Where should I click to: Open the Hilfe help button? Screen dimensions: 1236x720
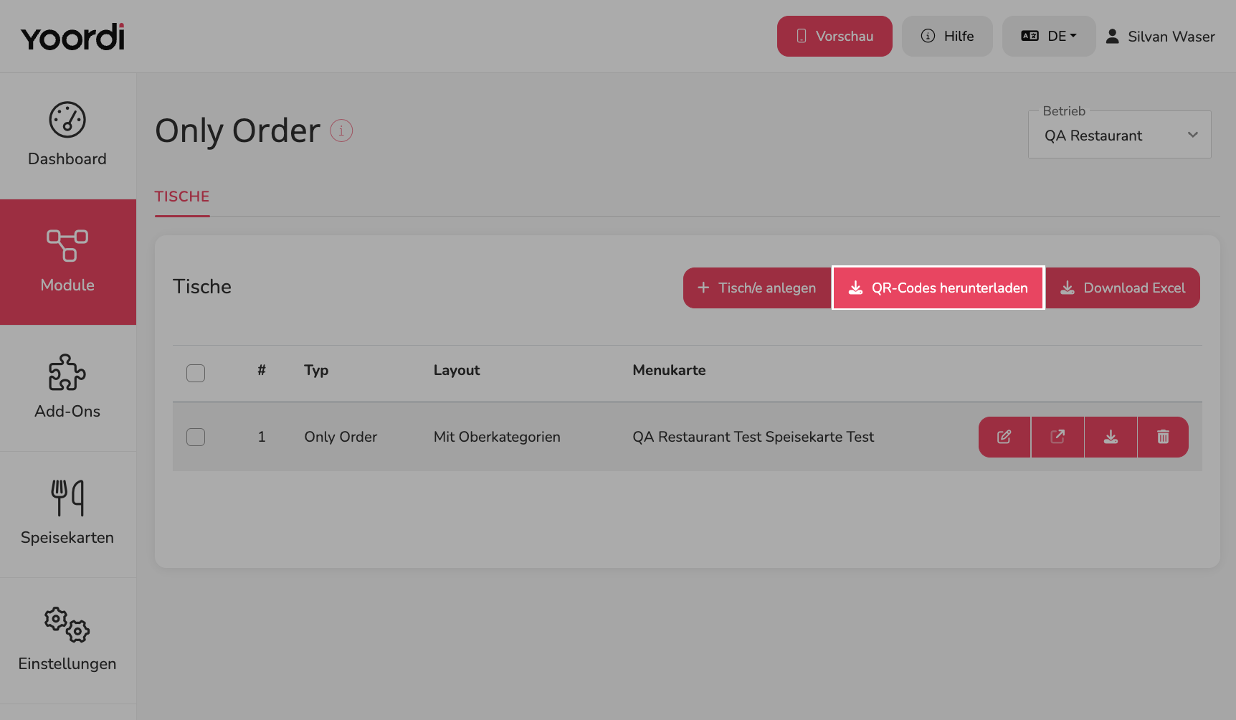(x=947, y=36)
